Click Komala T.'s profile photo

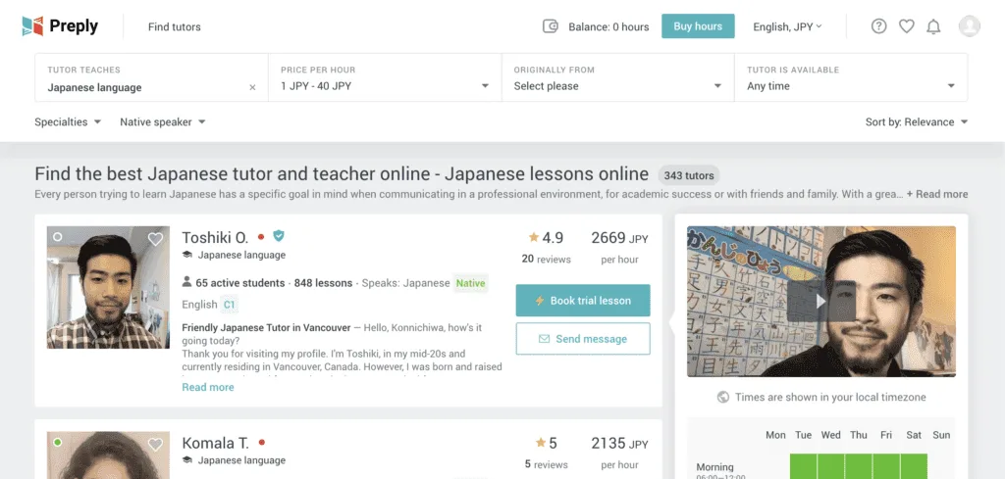(x=108, y=455)
